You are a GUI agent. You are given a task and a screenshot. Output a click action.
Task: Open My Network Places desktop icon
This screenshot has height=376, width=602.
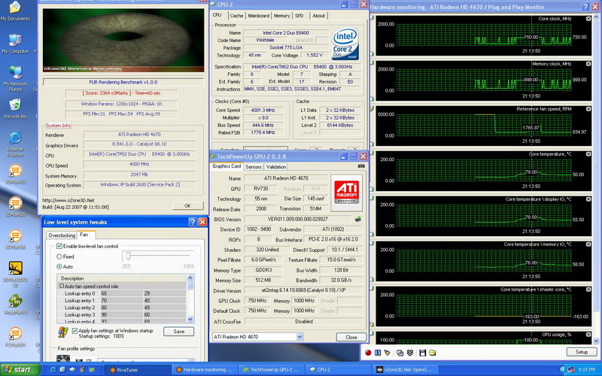coord(15,78)
